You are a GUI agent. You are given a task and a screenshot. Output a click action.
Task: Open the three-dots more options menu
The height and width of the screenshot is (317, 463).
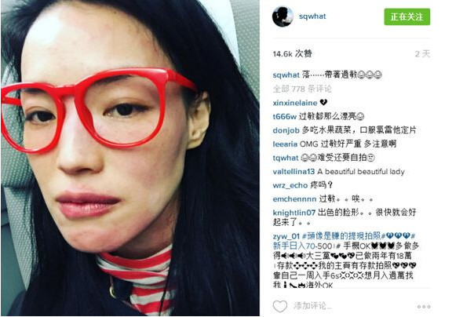[424, 307]
